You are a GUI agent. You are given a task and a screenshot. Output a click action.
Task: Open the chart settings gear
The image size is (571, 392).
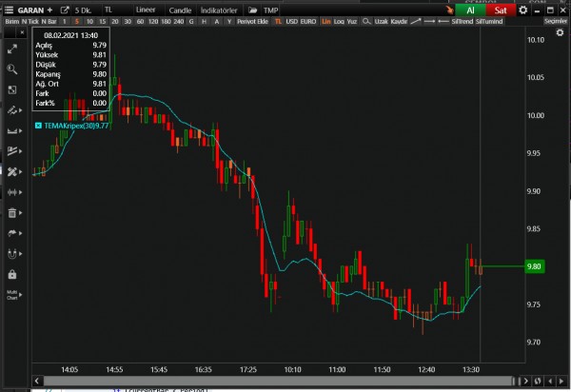click(522, 9)
